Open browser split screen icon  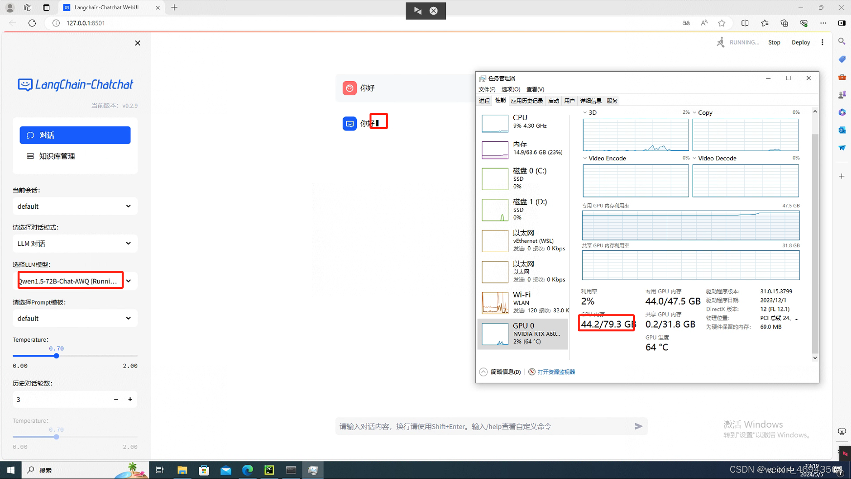[745, 23]
